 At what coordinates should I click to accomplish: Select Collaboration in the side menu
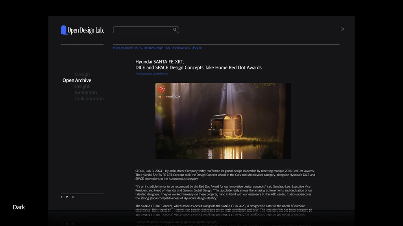click(89, 98)
